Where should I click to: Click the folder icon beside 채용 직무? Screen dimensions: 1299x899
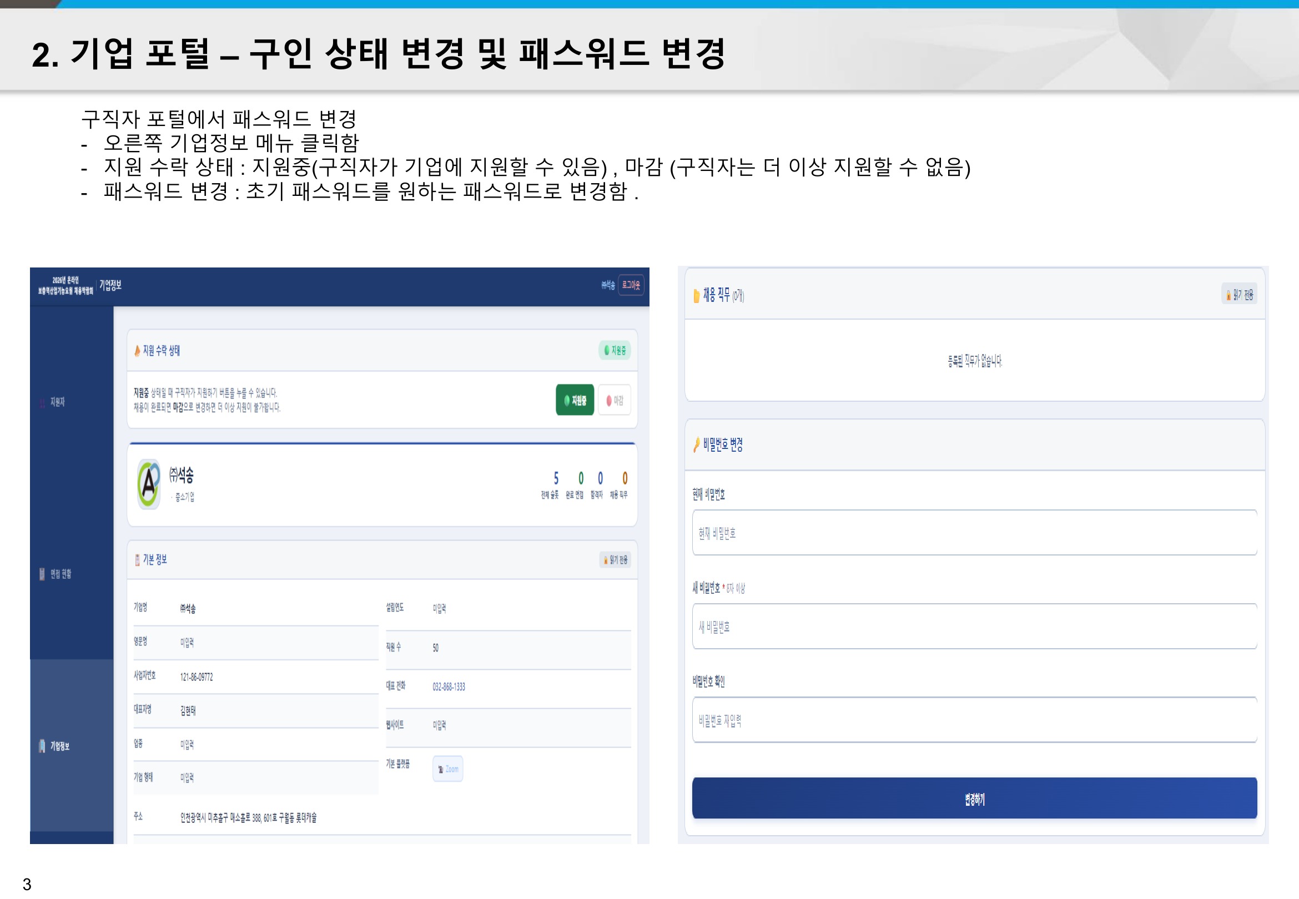pos(696,295)
